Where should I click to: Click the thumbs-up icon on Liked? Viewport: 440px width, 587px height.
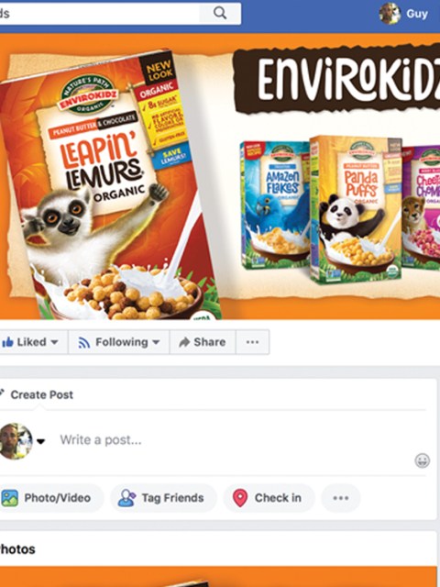click(x=7, y=342)
